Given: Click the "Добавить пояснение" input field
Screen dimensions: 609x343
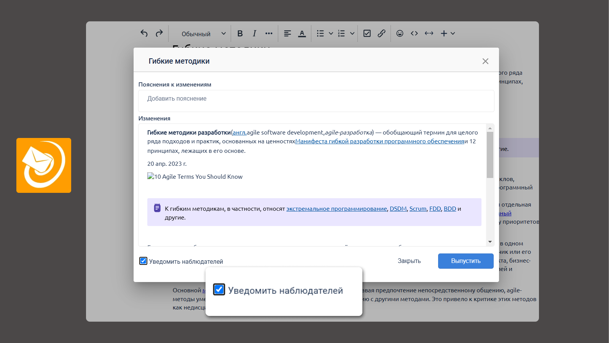Looking at the screenshot, I should coord(316,101).
